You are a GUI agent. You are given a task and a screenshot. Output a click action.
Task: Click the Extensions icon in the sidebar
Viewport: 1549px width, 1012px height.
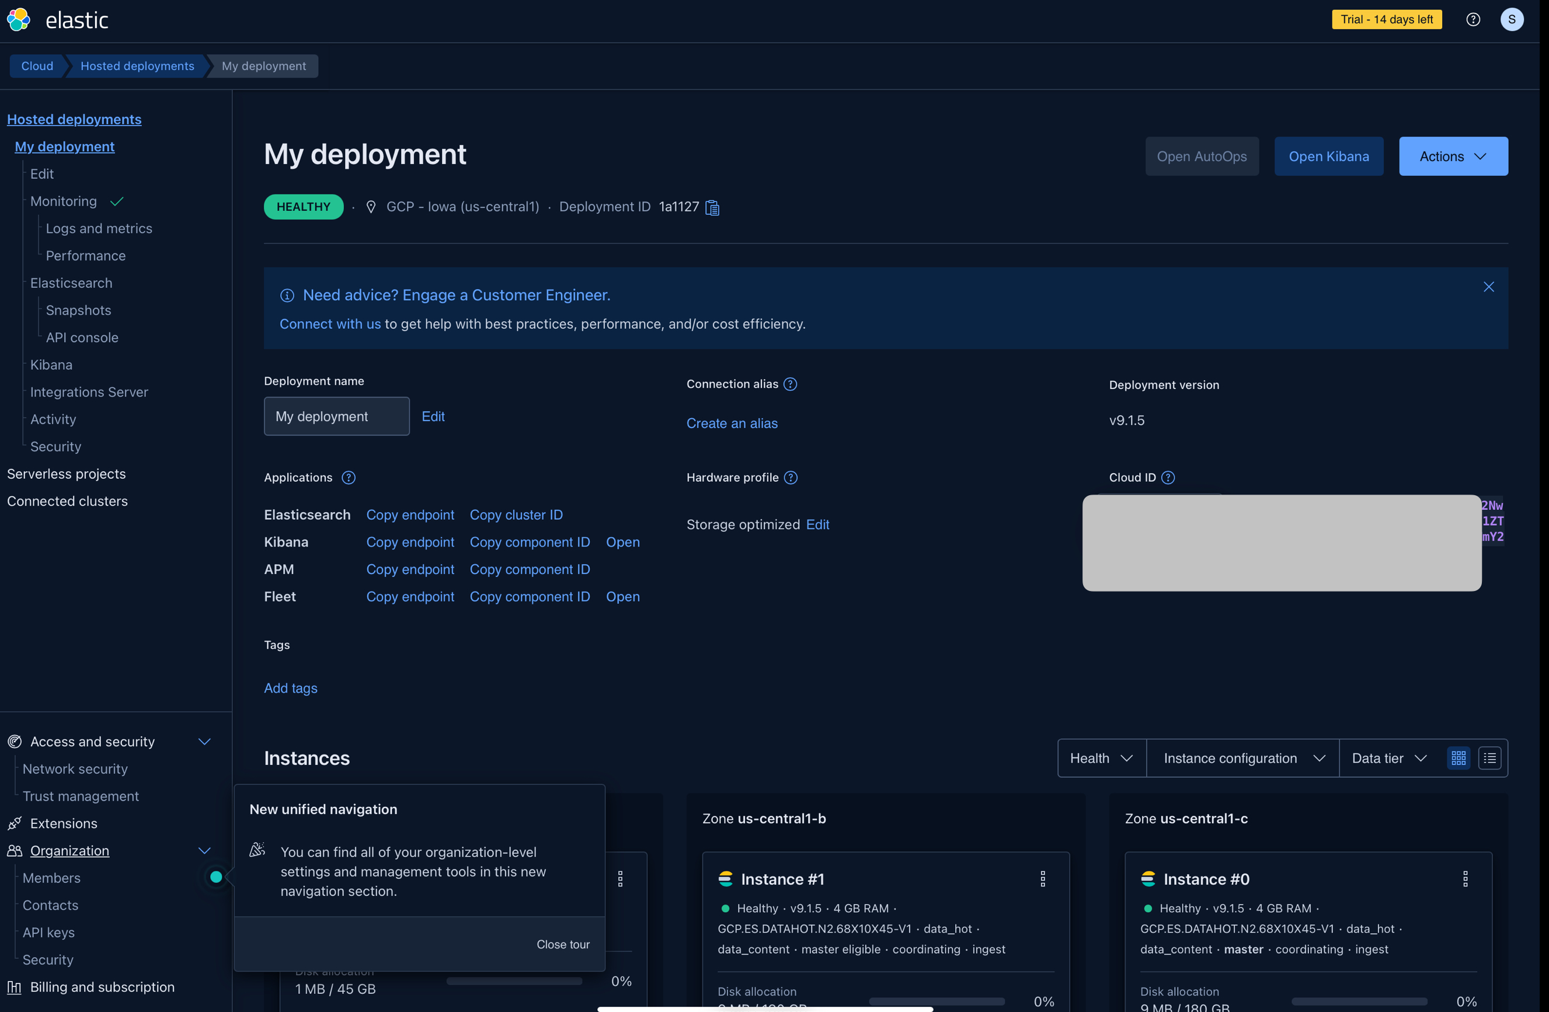point(13,823)
